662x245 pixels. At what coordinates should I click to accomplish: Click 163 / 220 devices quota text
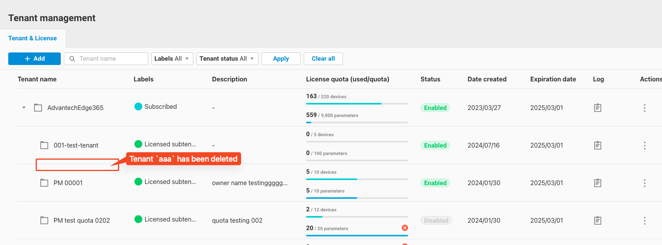[x=326, y=96]
